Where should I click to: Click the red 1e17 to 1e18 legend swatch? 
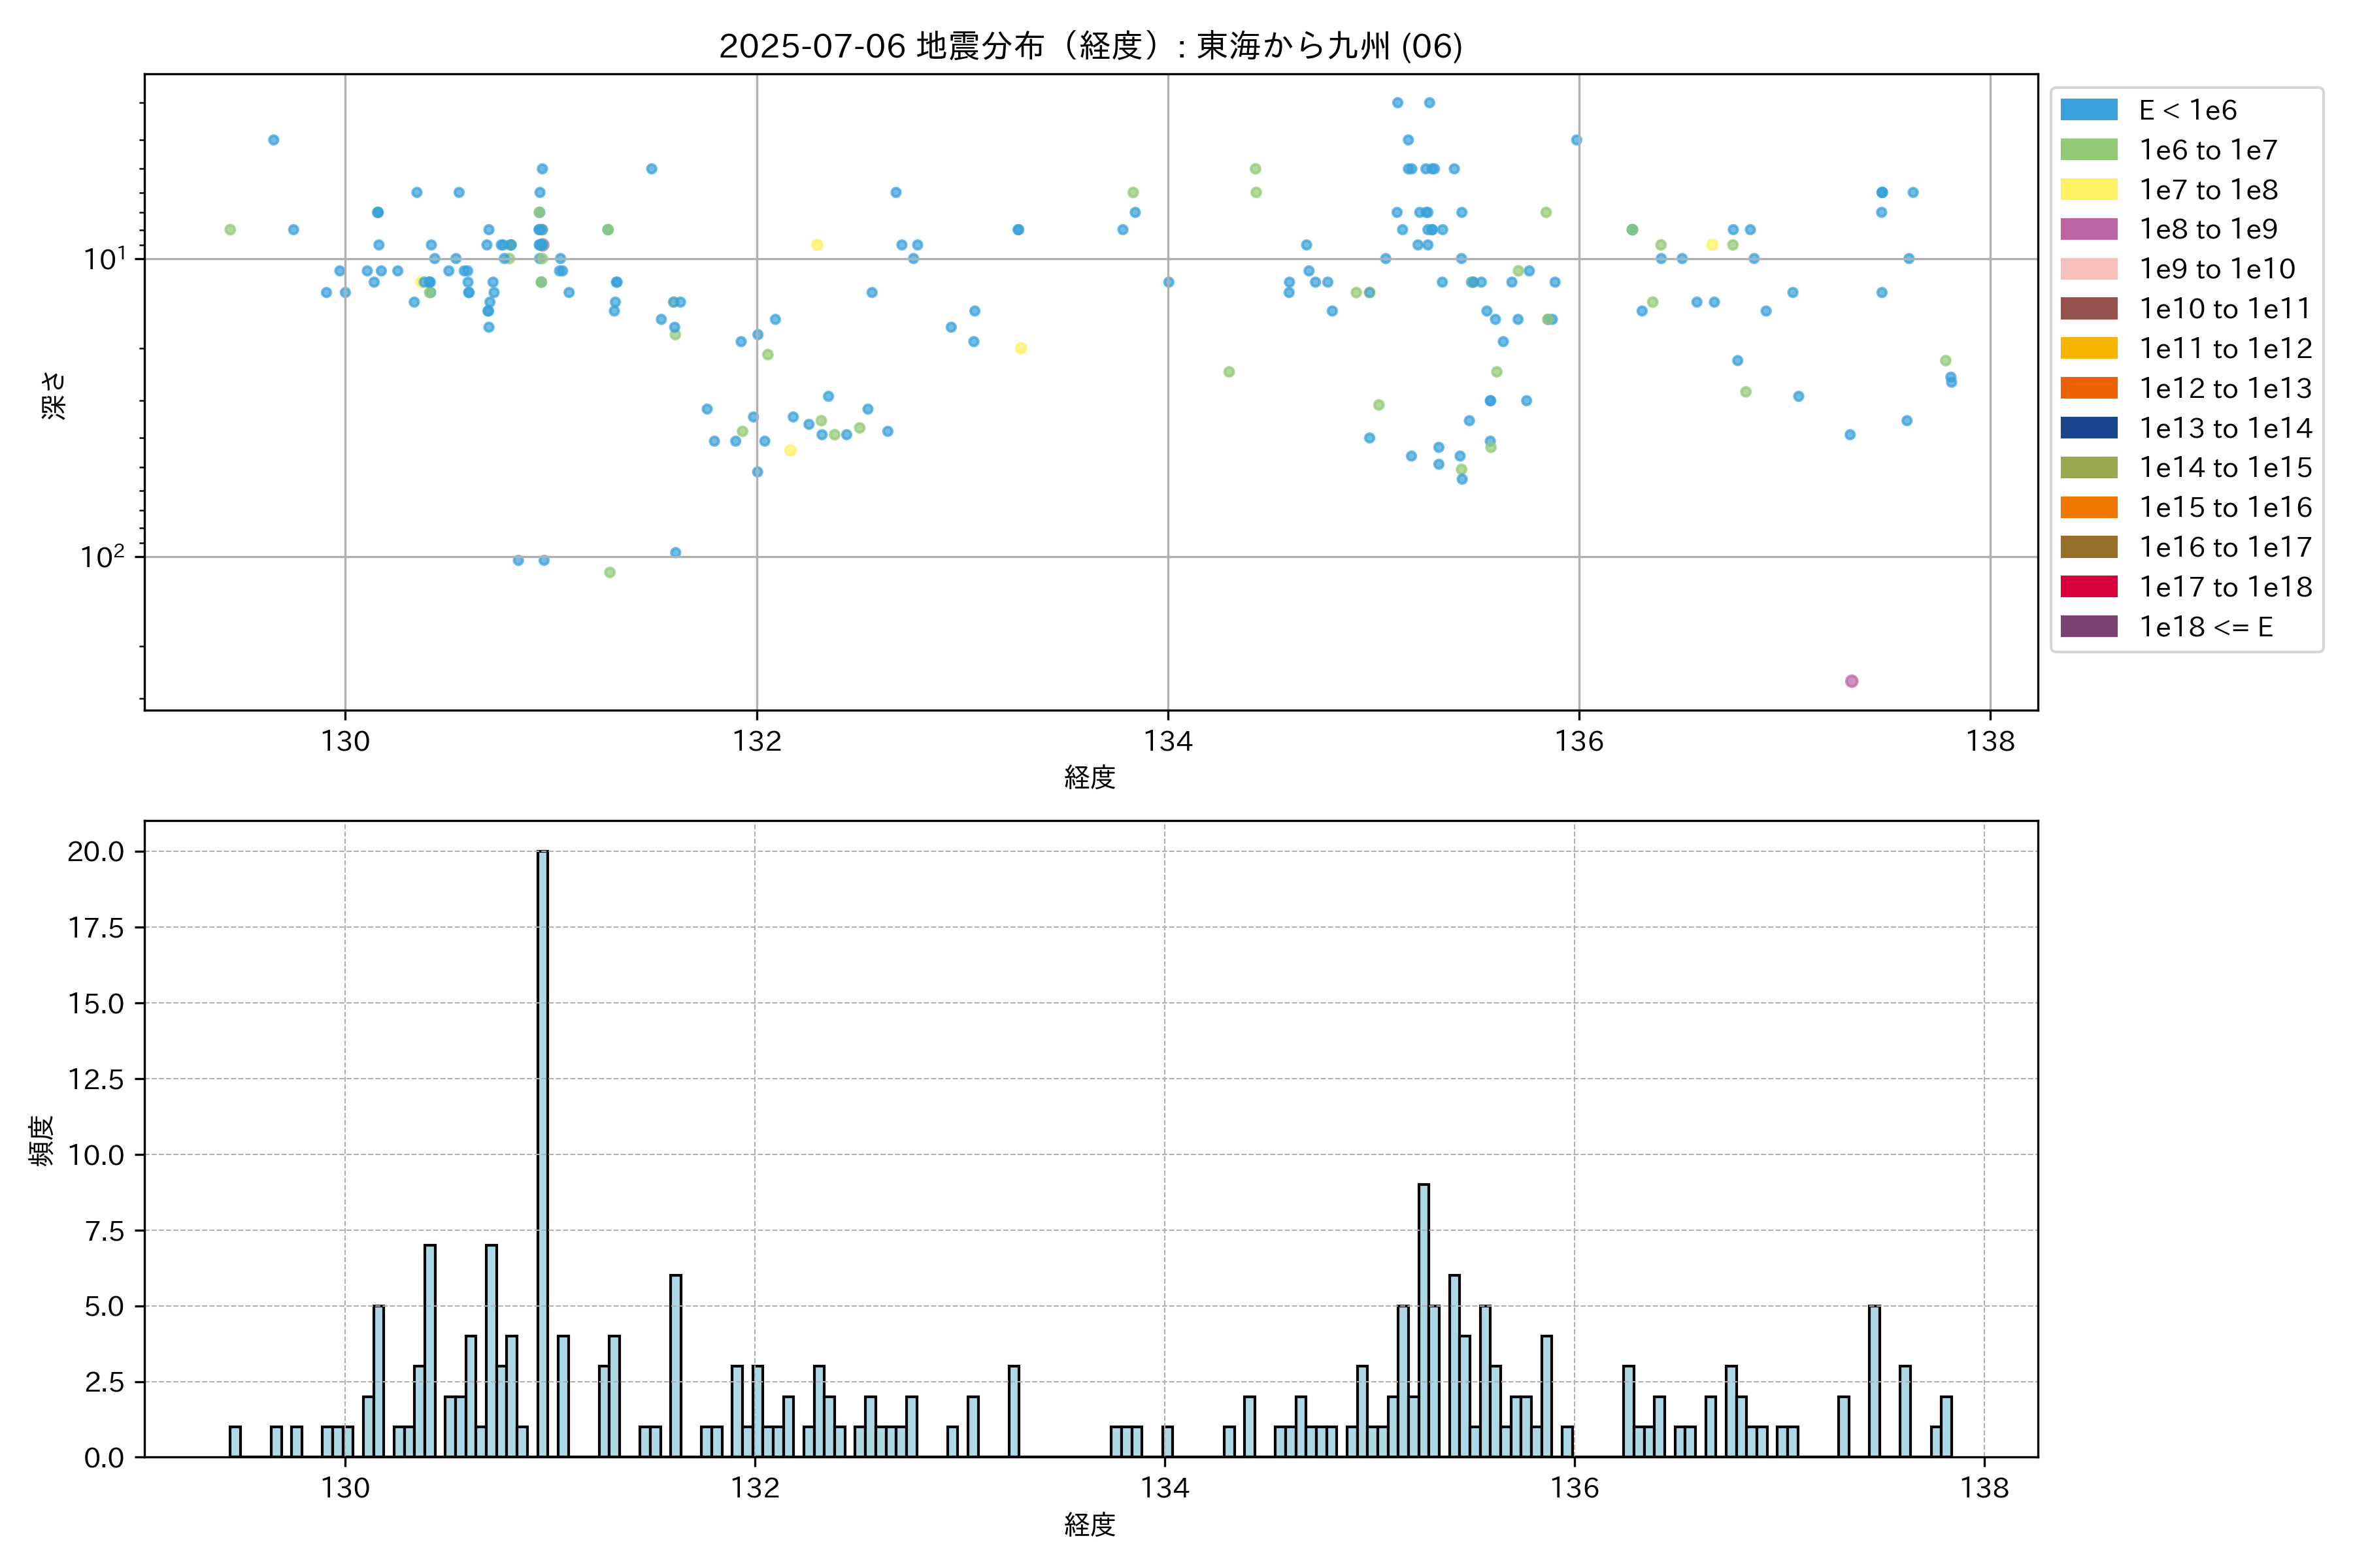point(2089,587)
